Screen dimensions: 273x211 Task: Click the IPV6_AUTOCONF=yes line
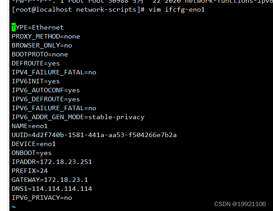tap(46, 90)
